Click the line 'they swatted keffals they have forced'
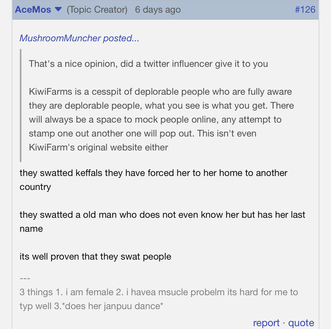This screenshot has width=331, height=329. 153,173
